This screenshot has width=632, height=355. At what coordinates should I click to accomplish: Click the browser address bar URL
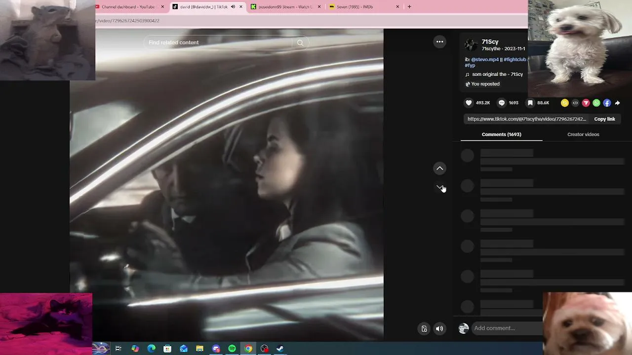click(127, 21)
